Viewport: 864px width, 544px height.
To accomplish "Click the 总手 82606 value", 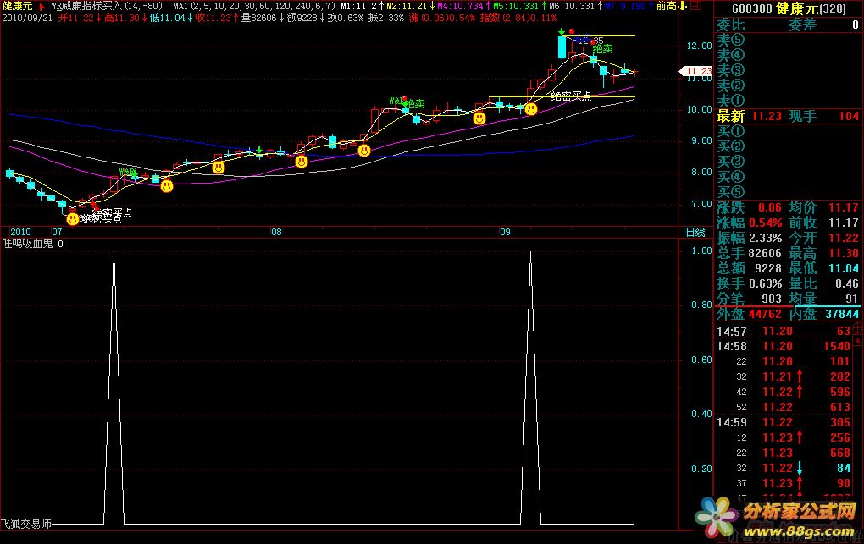I will click(x=766, y=253).
